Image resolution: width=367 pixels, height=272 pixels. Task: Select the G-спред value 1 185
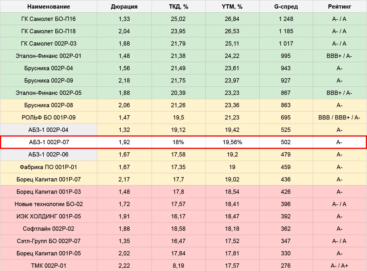pos(286,31)
